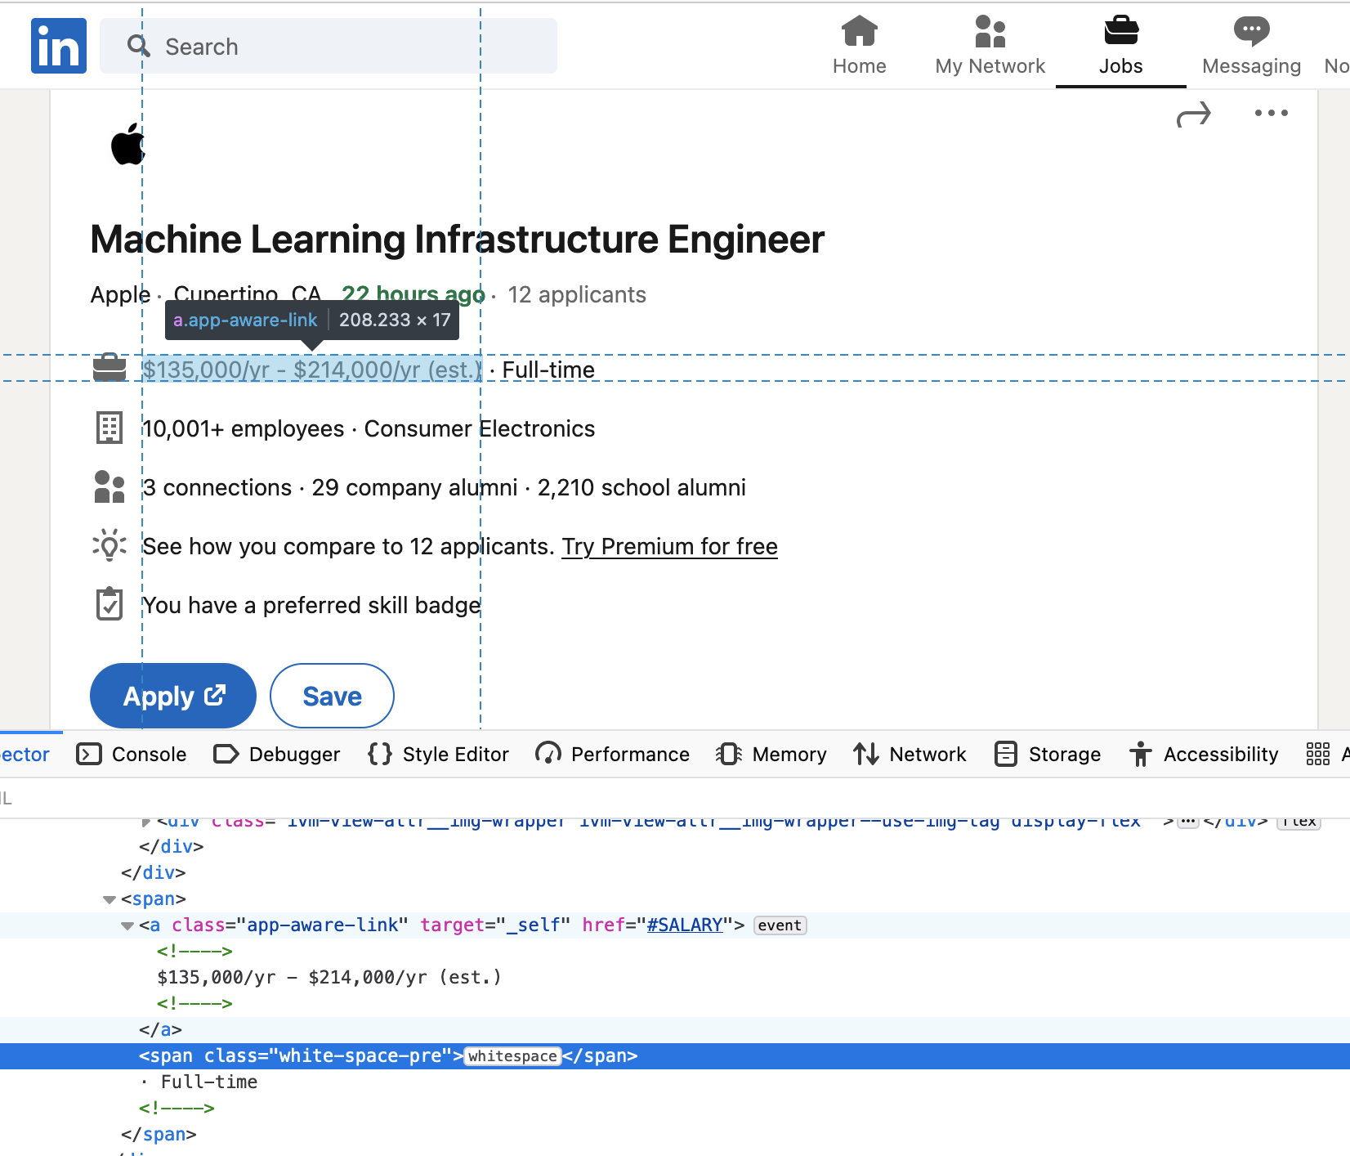The width and height of the screenshot is (1350, 1156).
Task: Click the lightbulb icon beside applicants comparison
Action: 110,545
